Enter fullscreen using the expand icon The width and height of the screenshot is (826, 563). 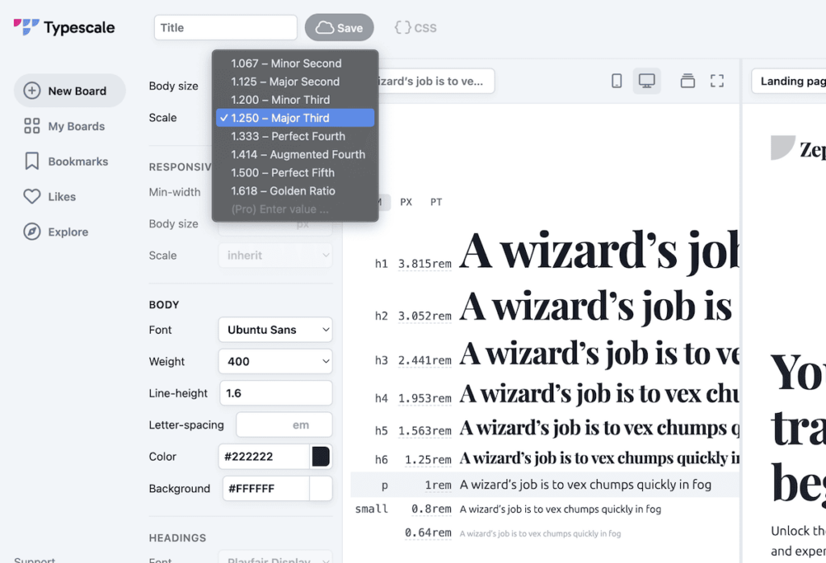716,81
